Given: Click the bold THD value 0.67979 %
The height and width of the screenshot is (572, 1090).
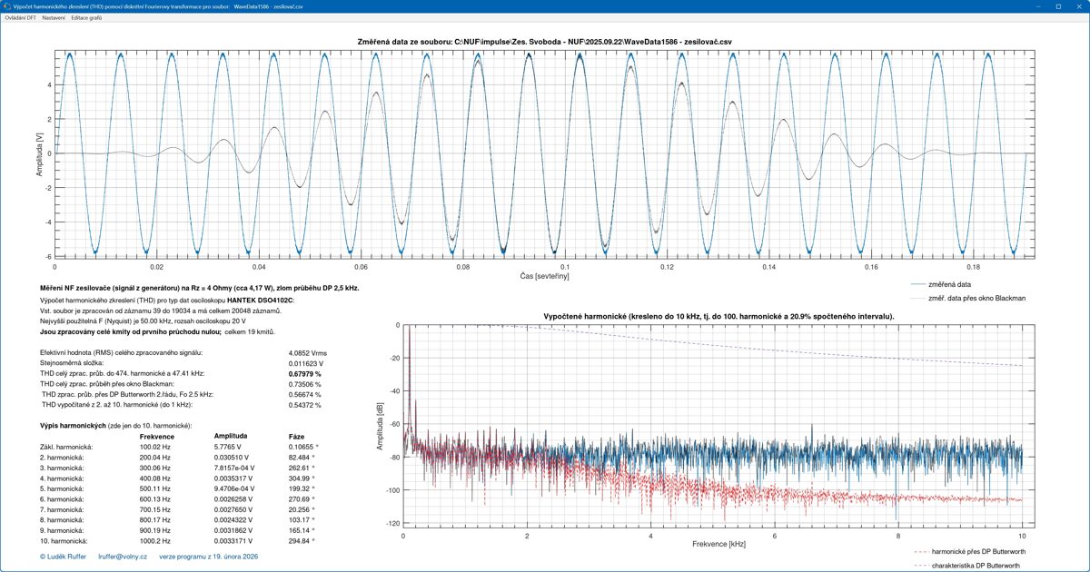Looking at the screenshot, I should (305, 372).
